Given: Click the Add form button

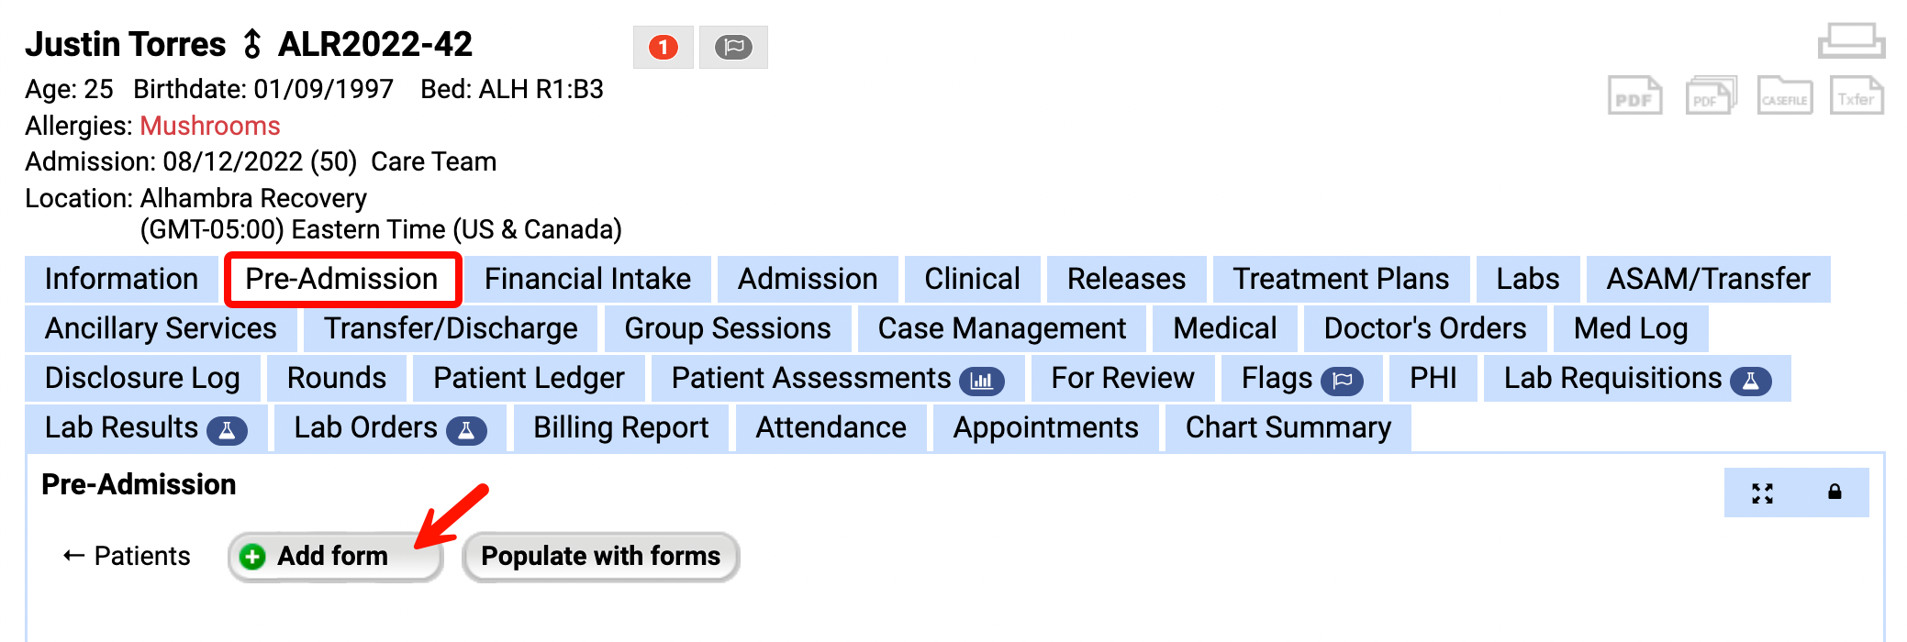Looking at the screenshot, I should pyautogui.click(x=334, y=556).
